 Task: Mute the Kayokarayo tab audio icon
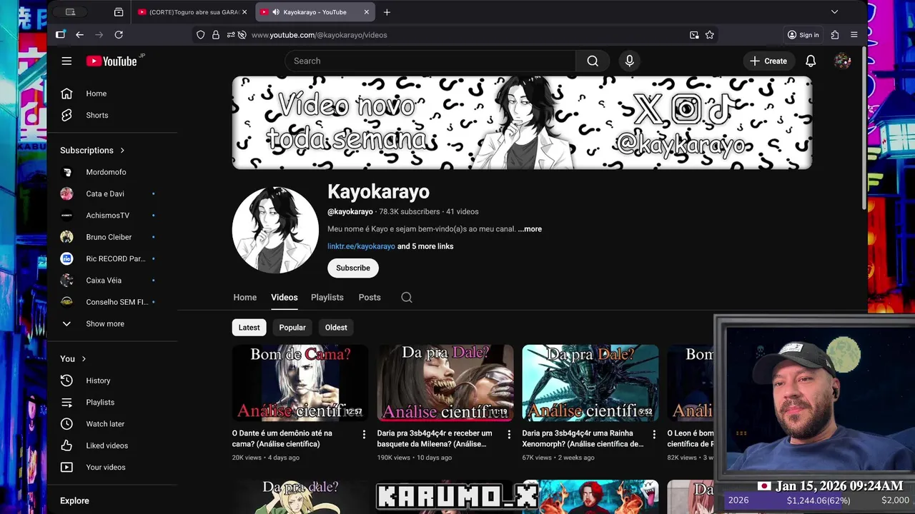tap(276, 12)
